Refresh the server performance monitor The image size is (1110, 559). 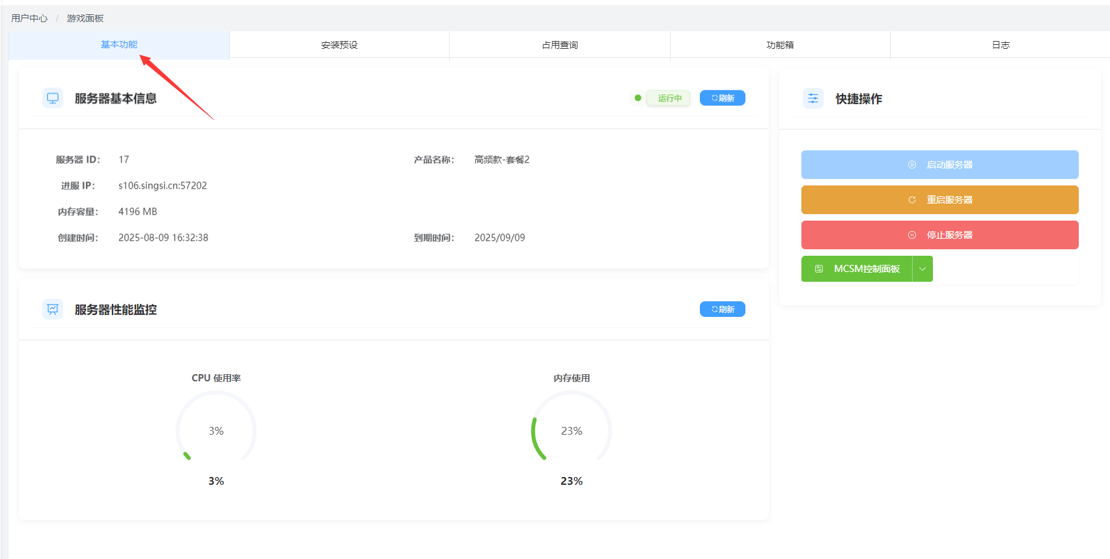click(723, 309)
